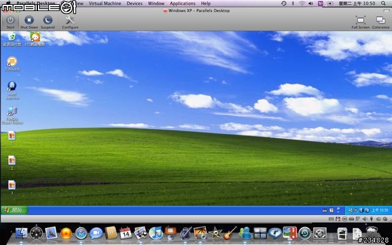The image size is (392, 245).
Task: Click the macOS clock showing 10:50
Action: pyautogui.click(x=356, y=4)
